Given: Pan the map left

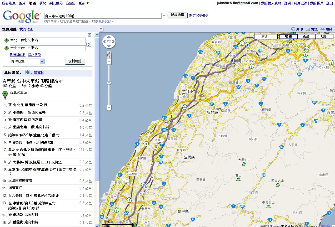Looking at the screenshot, I should coord(105,42).
